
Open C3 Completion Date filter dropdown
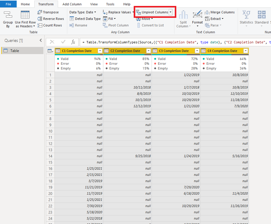197,51
